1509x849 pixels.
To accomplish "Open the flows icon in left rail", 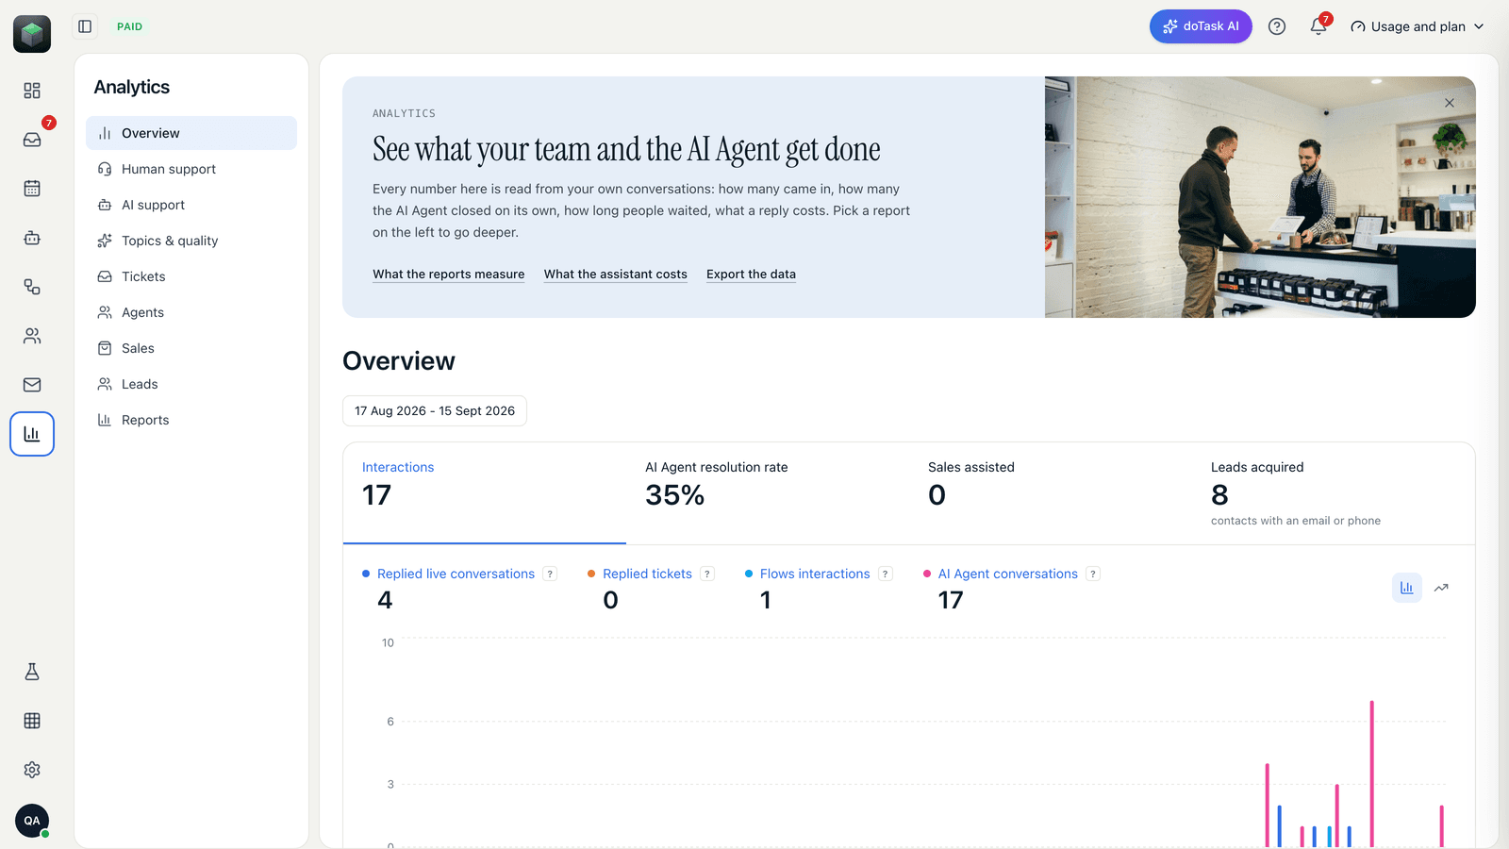I will [x=32, y=287].
